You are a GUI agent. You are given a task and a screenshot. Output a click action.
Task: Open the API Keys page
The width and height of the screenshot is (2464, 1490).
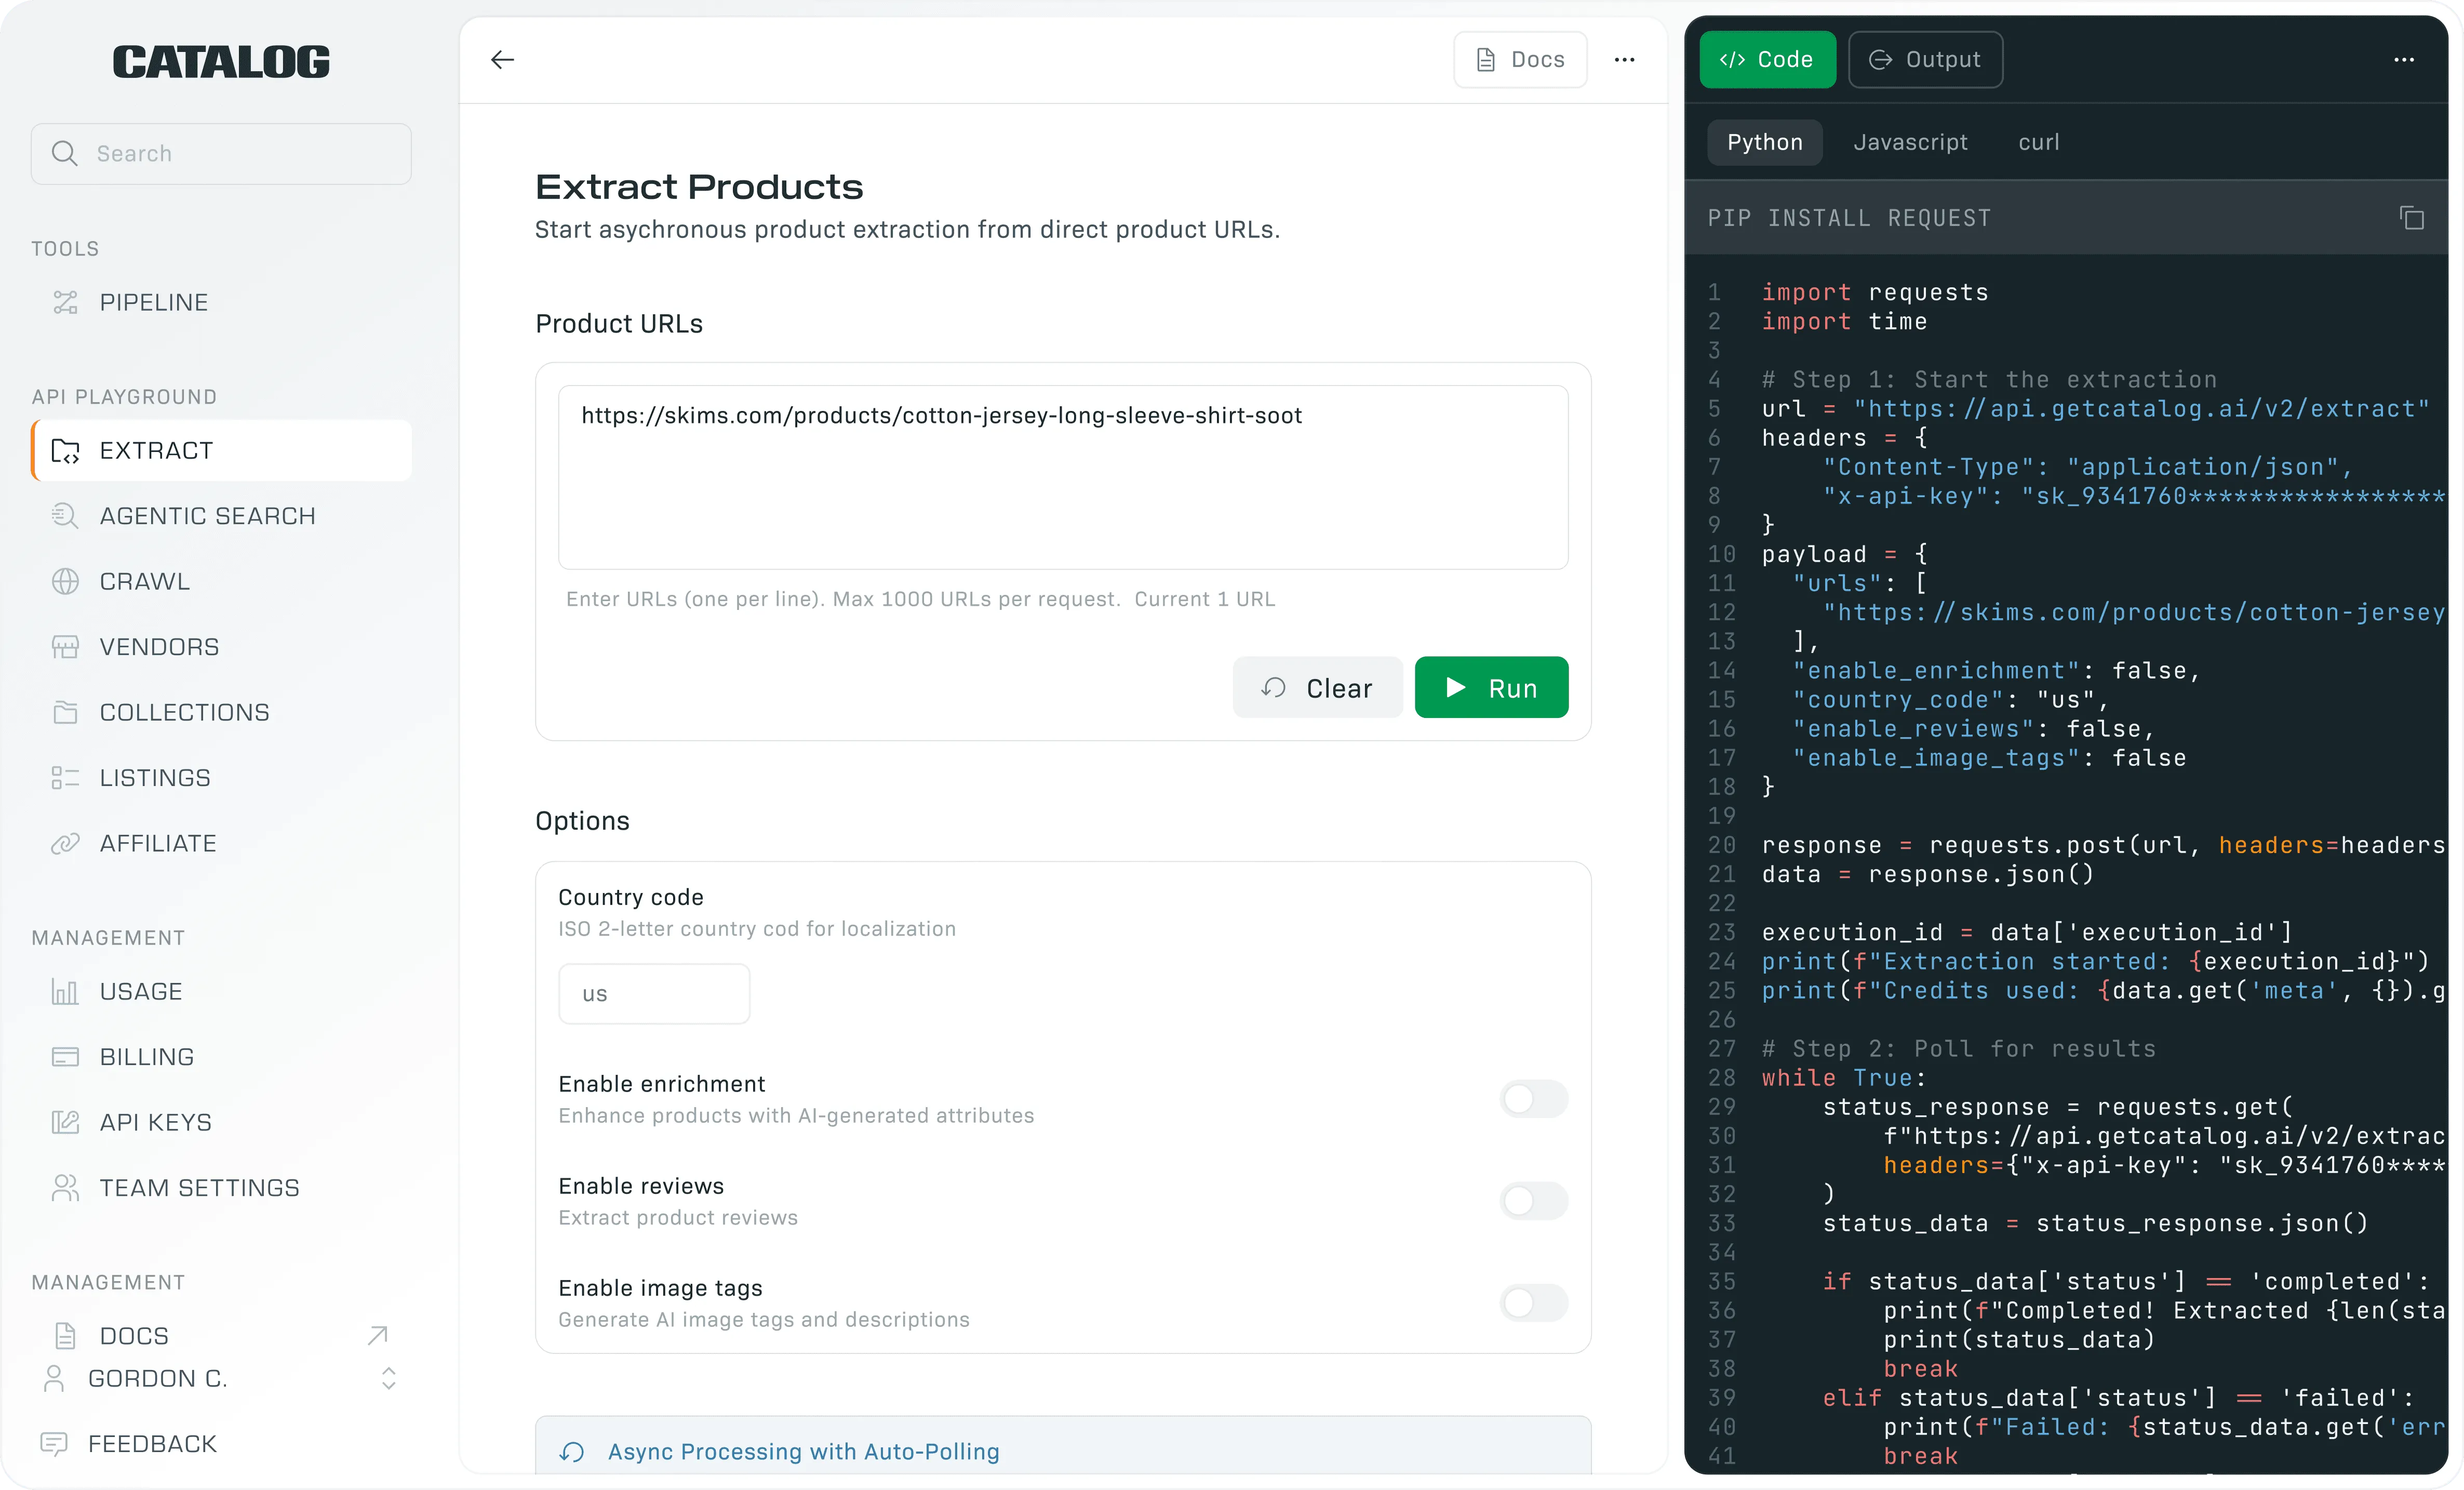click(x=155, y=1122)
